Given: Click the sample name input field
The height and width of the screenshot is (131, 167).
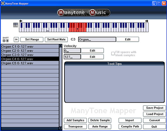Looking at the screenshot, I should 97,39.
